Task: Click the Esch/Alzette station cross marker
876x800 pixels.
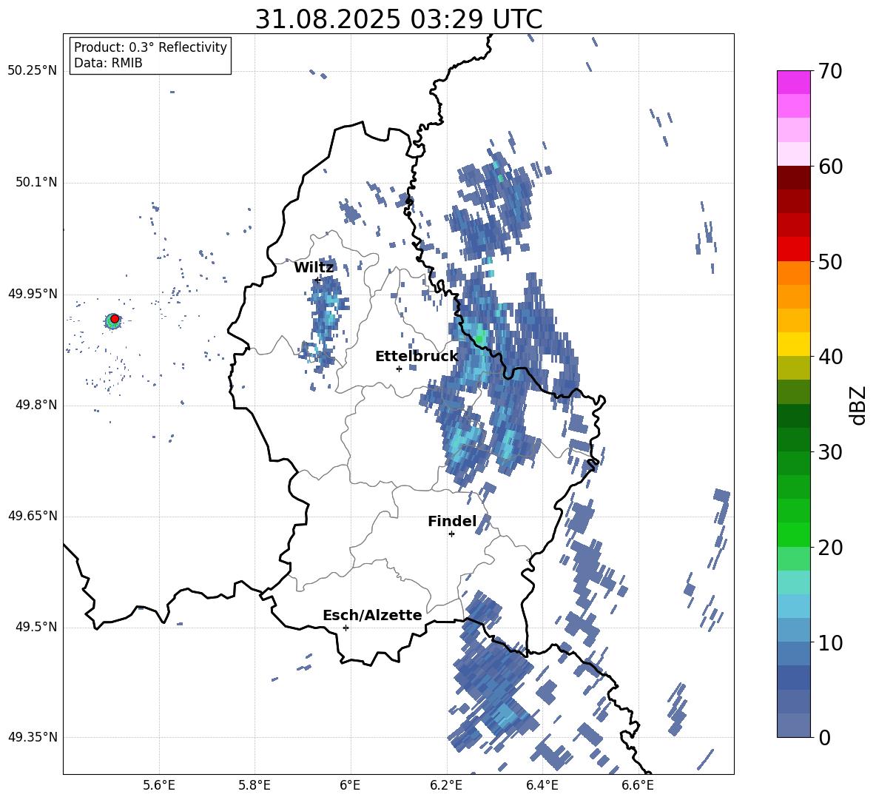Action: pos(346,628)
